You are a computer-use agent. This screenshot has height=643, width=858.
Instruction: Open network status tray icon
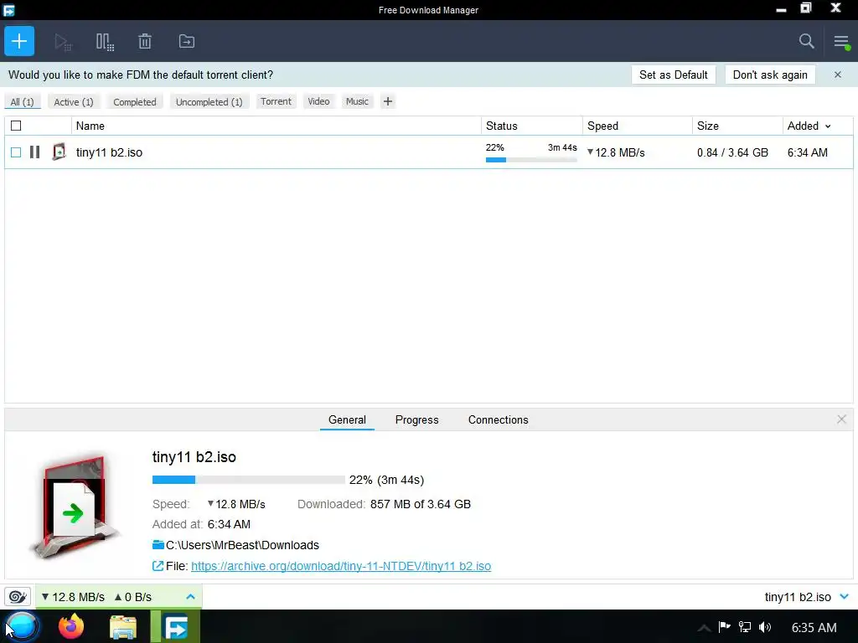click(x=745, y=627)
